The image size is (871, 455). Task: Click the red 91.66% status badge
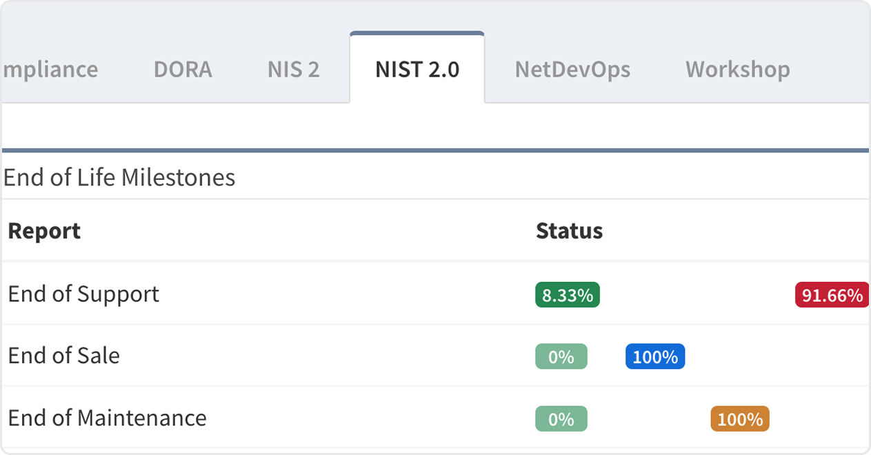pos(832,295)
